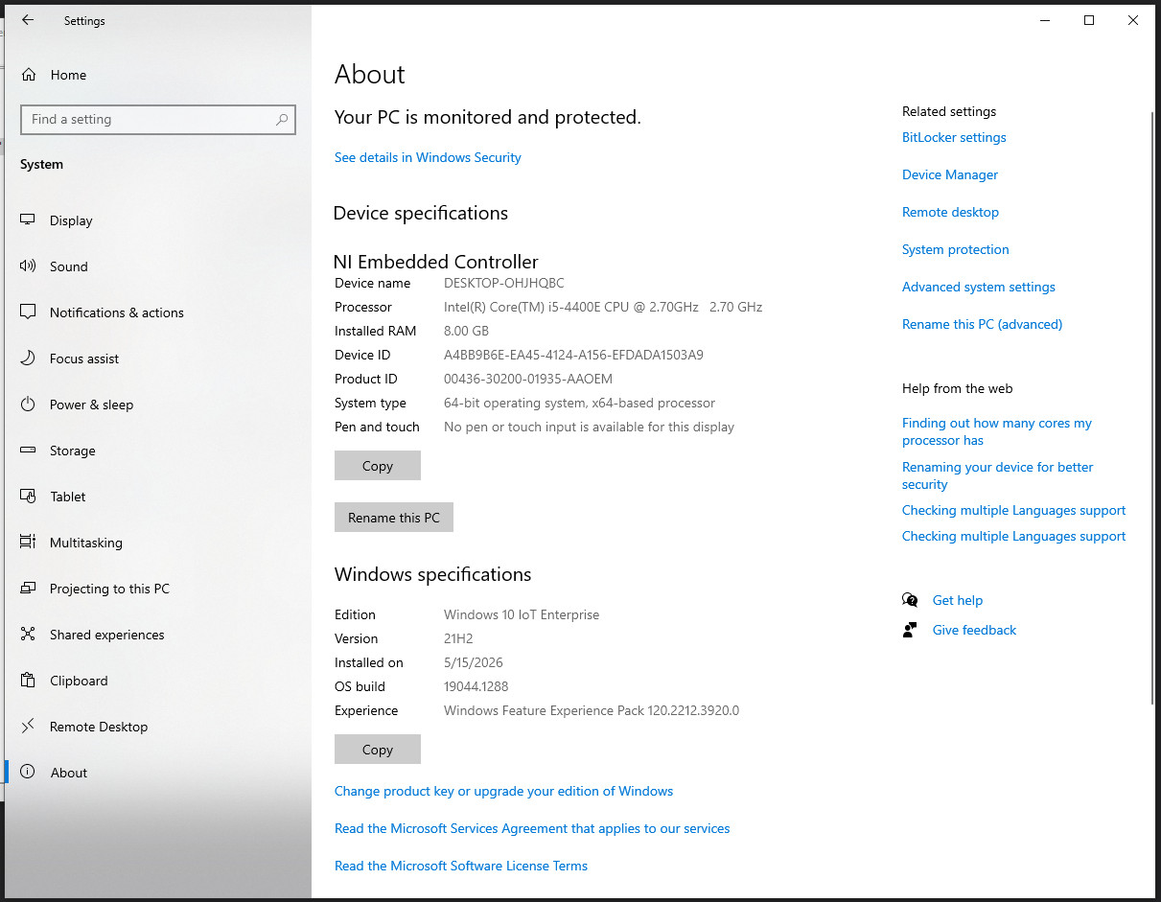The height and width of the screenshot is (902, 1161).
Task: Maximize the Settings window
Action: point(1089,20)
